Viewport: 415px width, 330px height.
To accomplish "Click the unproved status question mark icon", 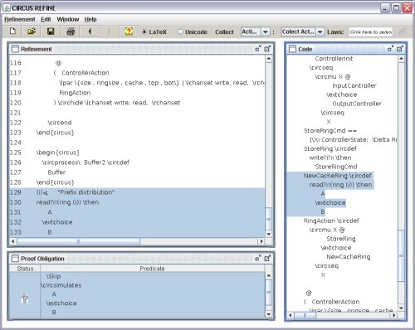I will [25, 298].
